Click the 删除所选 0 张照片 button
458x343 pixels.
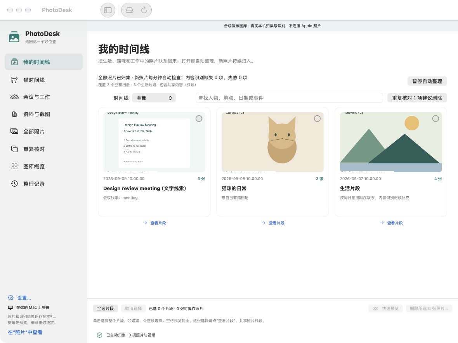429,308
